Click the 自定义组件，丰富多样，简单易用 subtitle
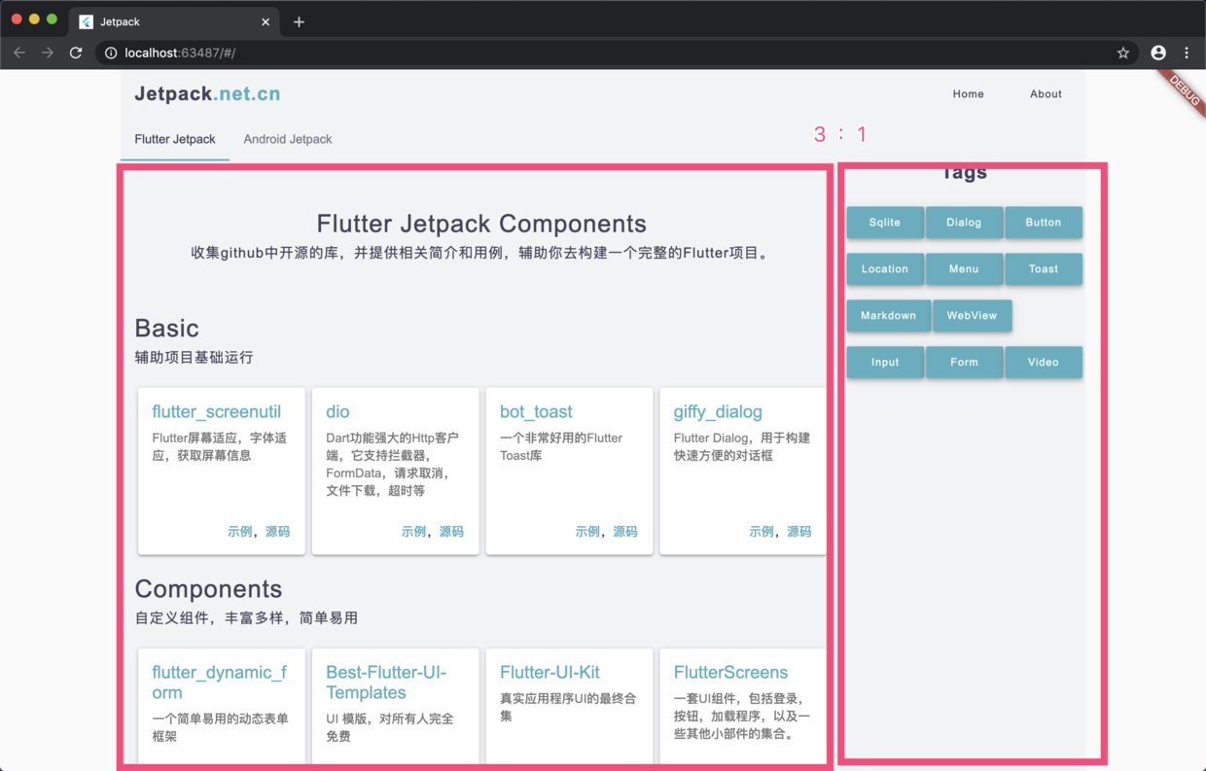 click(246, 618)
